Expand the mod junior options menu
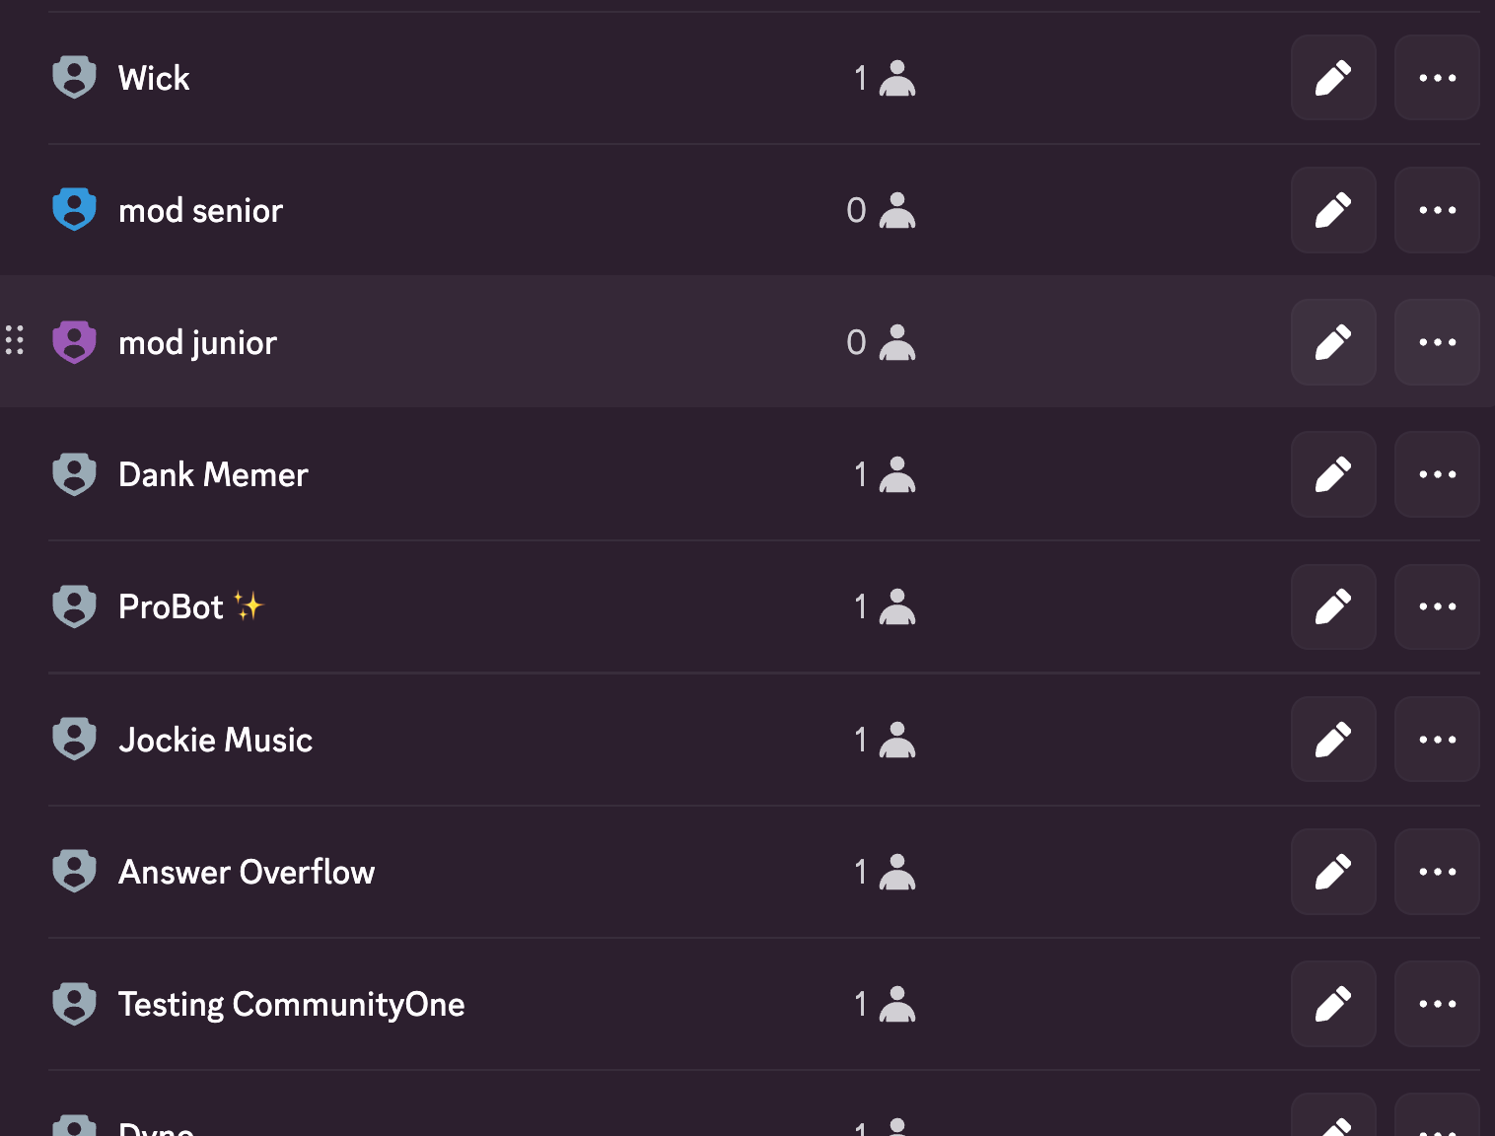 [1437, 342]
